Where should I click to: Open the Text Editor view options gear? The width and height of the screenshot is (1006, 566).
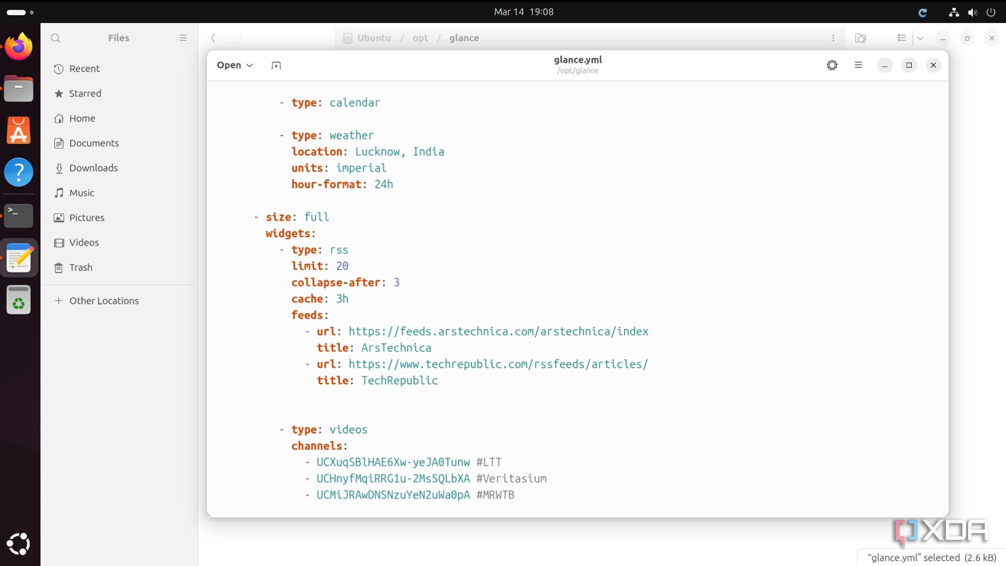click(x=832, y=65)
